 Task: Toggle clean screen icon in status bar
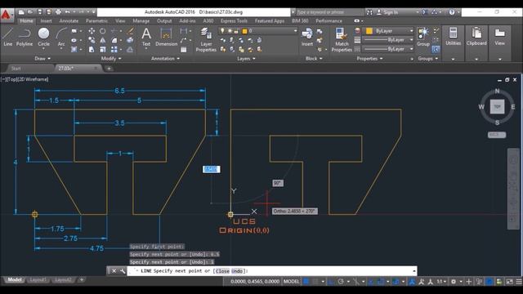coord(509,282)
